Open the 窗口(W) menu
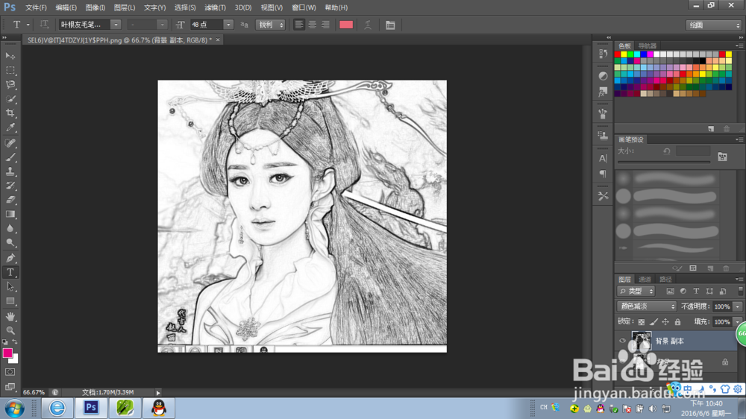The width and height of the screenshot is (746, 419). [x=304, y=7]
